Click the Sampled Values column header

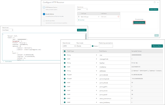click(137, 51)
